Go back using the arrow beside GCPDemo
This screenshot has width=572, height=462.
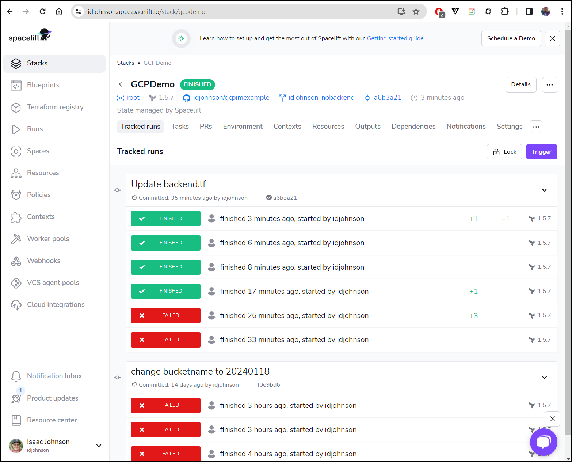(122, 84)
